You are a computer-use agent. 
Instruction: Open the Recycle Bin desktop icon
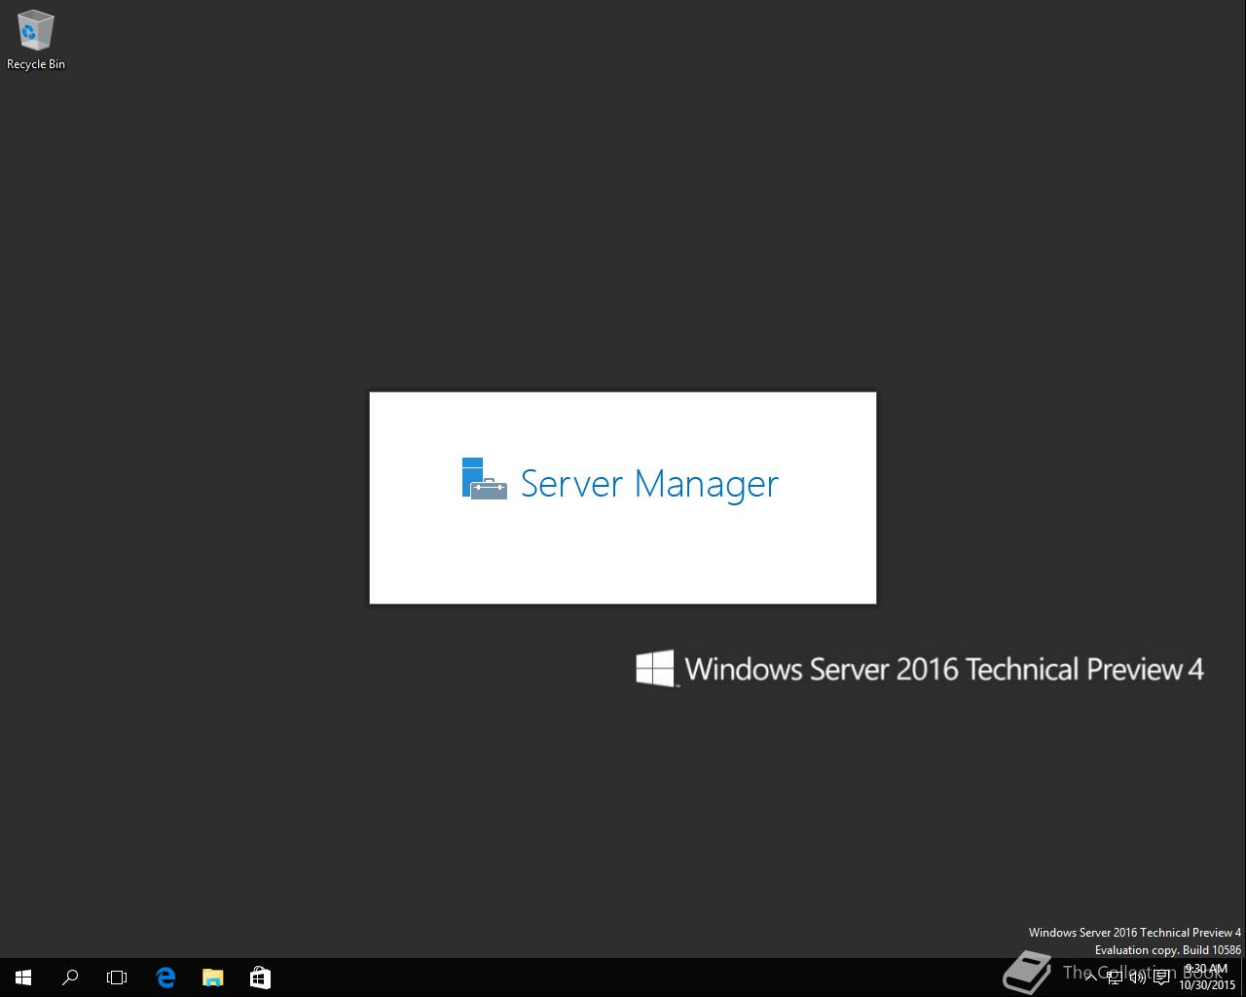35,40
